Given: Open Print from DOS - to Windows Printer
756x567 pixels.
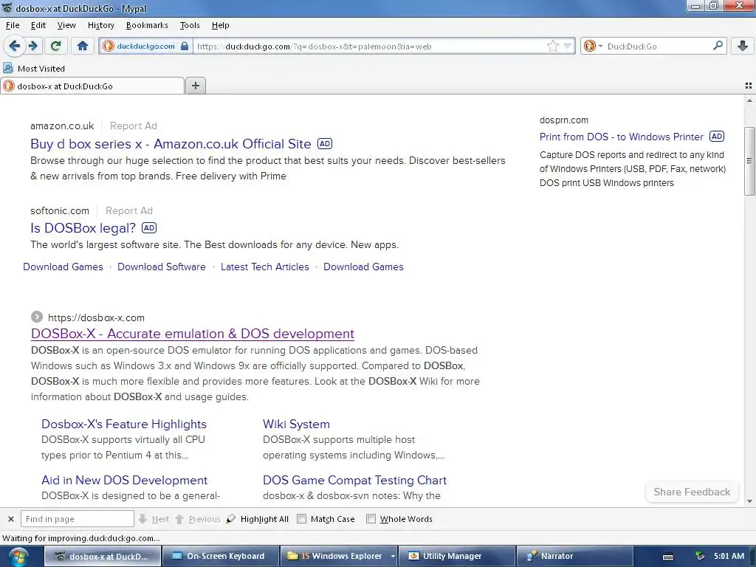Looking at the screenshot, I should (622, 137).
